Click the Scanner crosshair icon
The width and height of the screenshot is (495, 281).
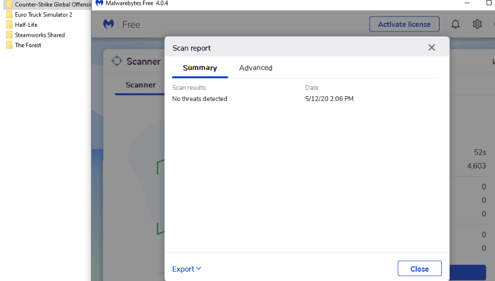click(x=117, y=61)
